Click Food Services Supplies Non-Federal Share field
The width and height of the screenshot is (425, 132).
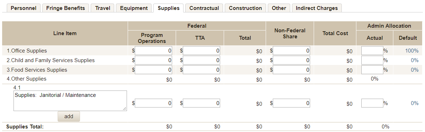[x=291, y=70]
